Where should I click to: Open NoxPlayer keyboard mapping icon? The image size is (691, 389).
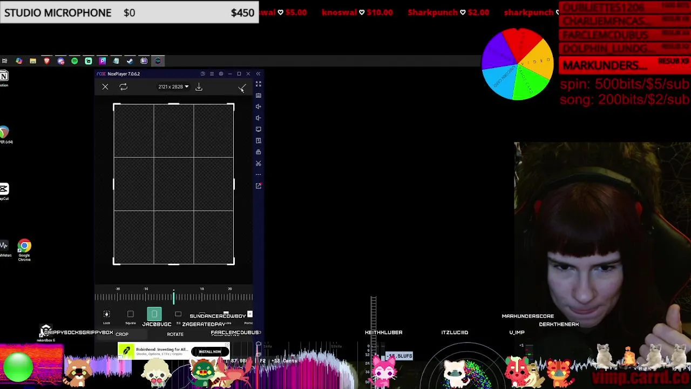coord(258,95)
